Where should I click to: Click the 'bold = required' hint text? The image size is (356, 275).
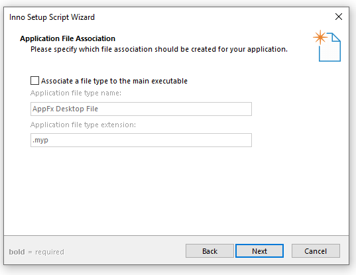36,252
